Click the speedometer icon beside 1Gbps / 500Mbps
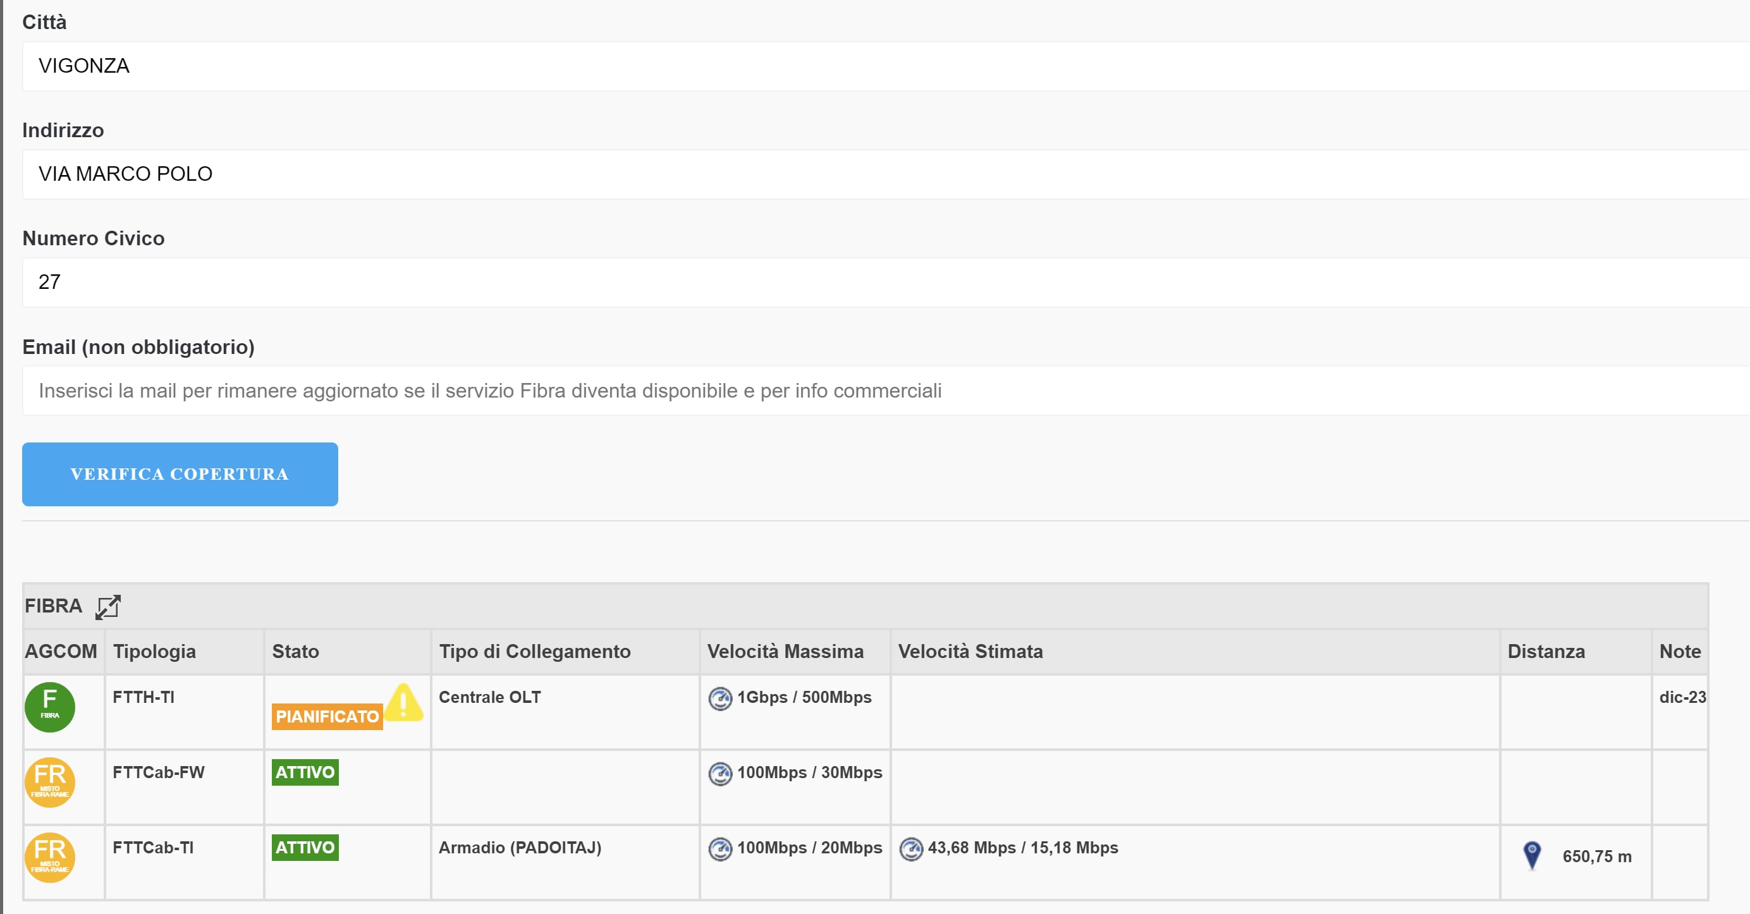 pos(720,698)
